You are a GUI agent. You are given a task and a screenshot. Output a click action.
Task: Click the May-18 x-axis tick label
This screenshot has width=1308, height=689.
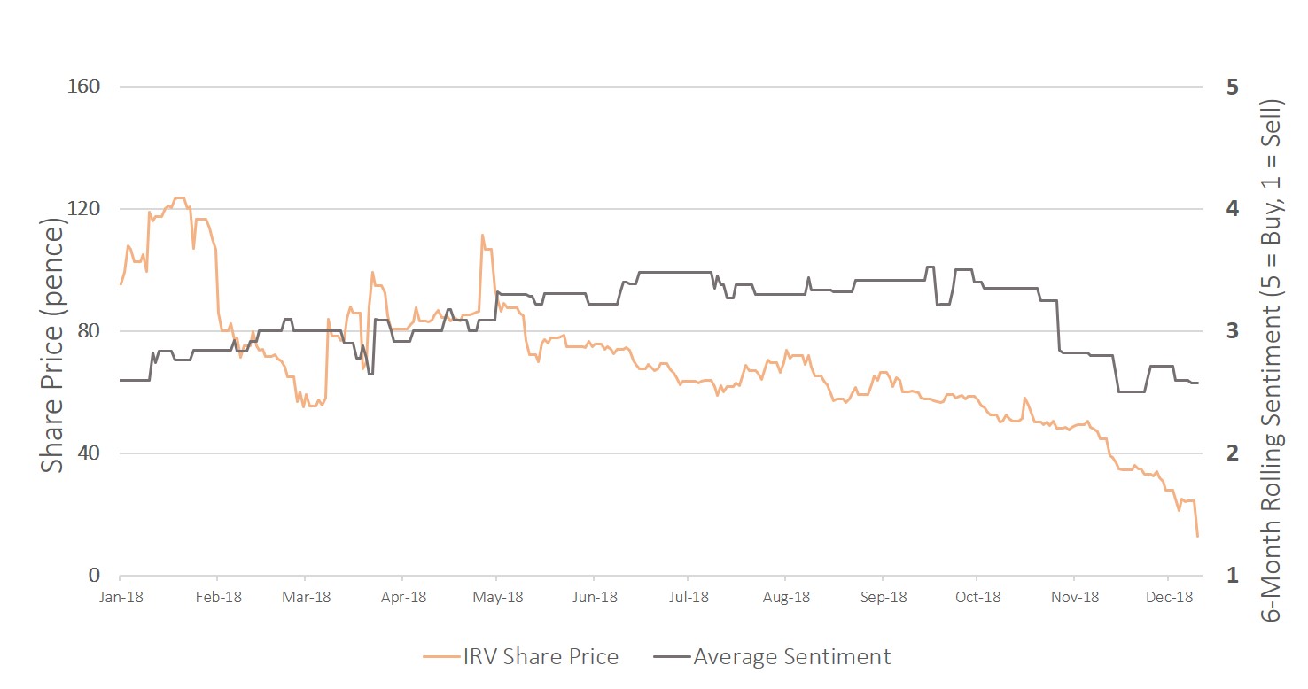point(499,597)
